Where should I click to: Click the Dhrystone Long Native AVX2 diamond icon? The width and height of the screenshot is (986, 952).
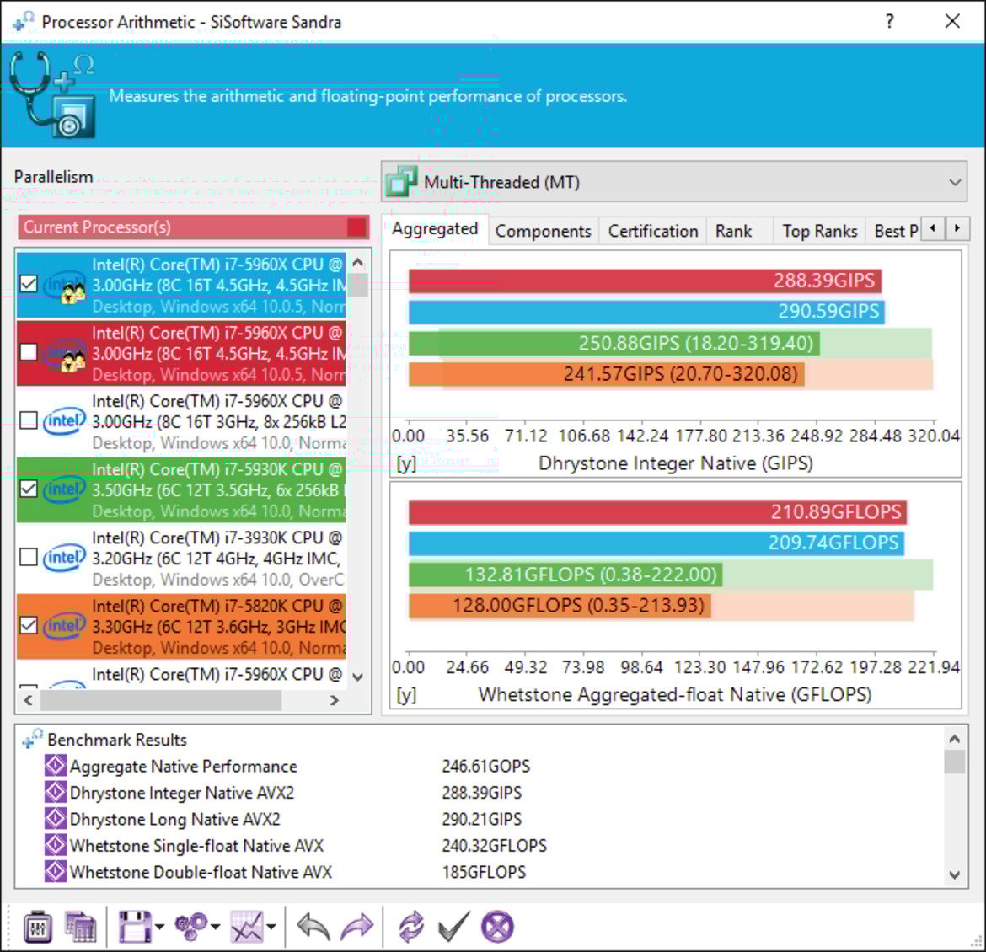[56, 818]
